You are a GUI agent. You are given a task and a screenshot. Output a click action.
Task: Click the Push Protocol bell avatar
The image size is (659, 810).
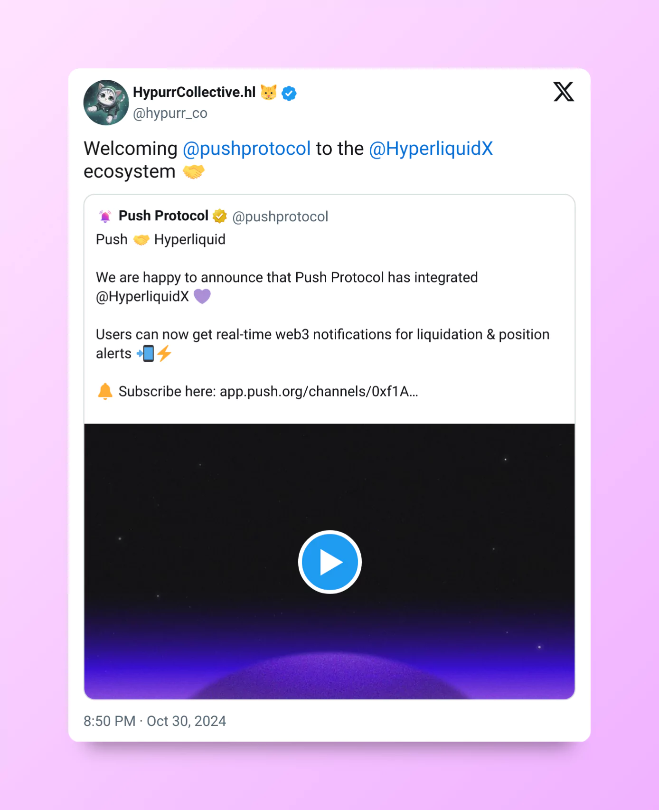click(x=105, y=217)
